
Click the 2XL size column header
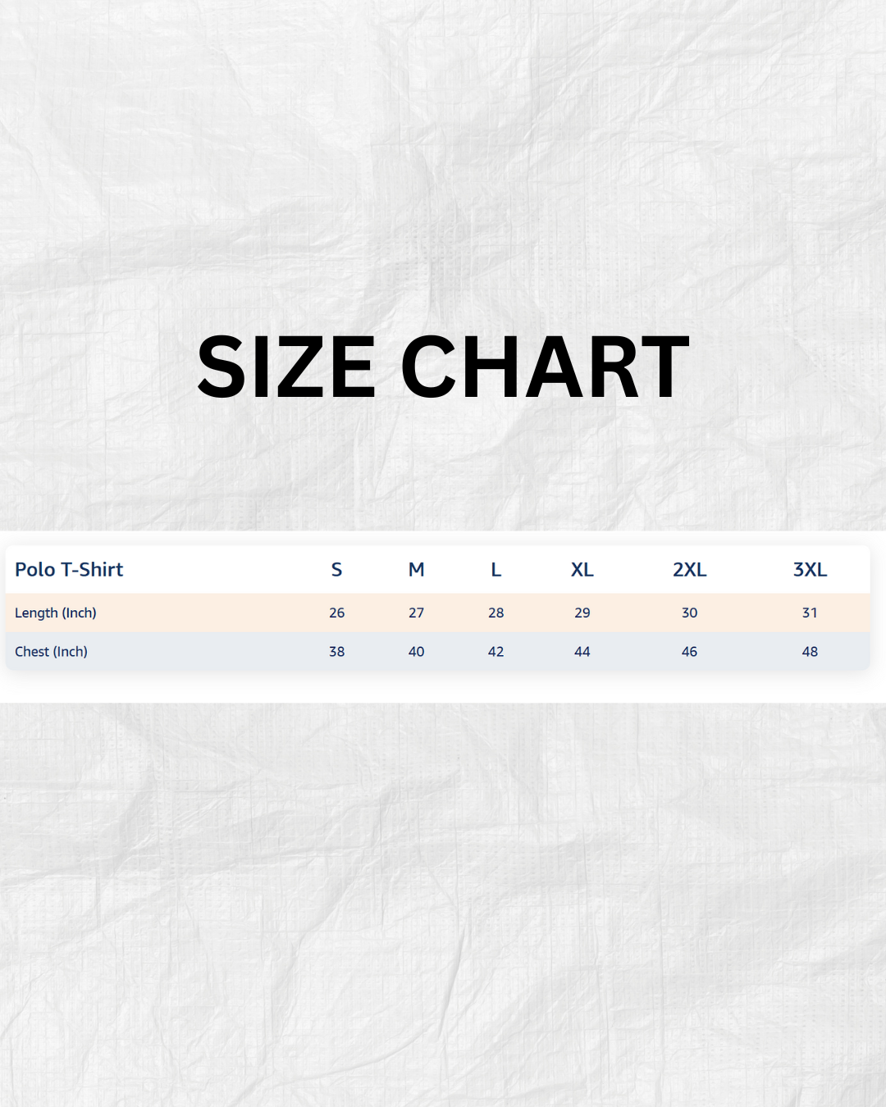[x=690, y=570]
